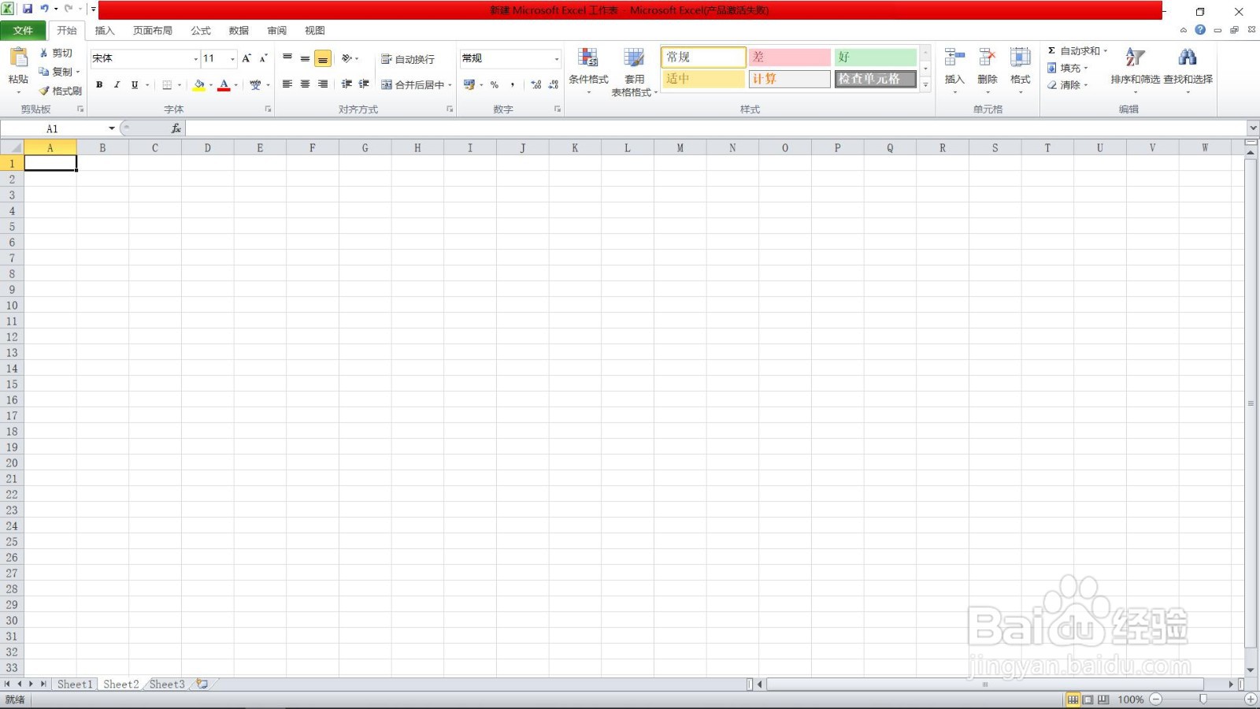The height and width of the screenshot is (709, 1260).
Task: Click Find & Select (查找和选择) button
Action: (1188, 69)
